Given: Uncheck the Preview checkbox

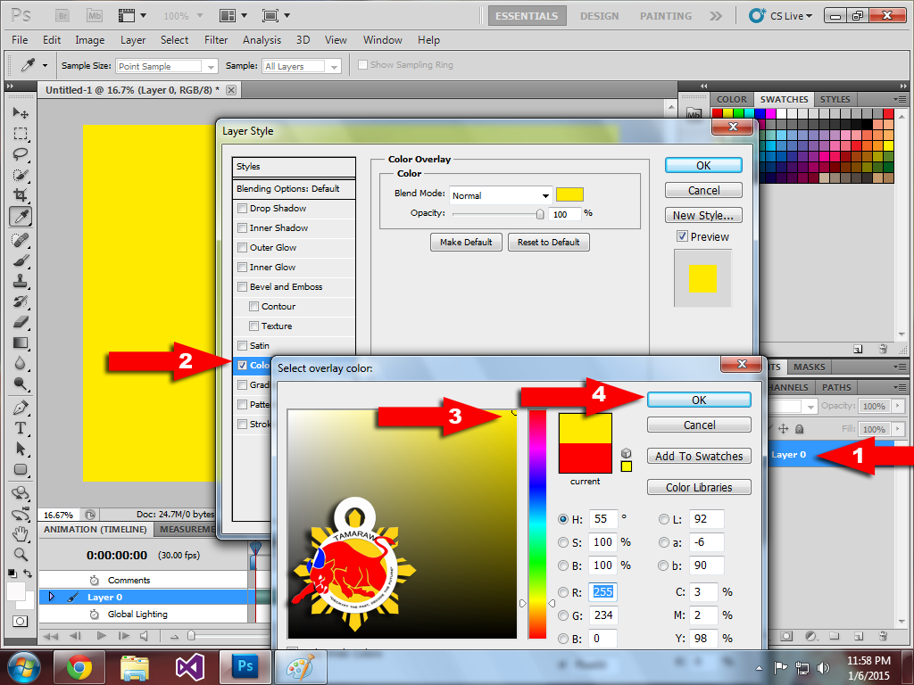Looking at the screenshot, I should (683, 237).
